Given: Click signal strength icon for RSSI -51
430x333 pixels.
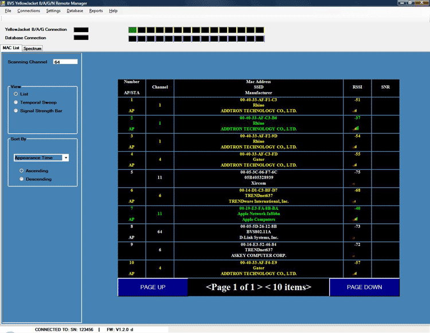Looking at the screenshot, I should [x=355, y=111].
